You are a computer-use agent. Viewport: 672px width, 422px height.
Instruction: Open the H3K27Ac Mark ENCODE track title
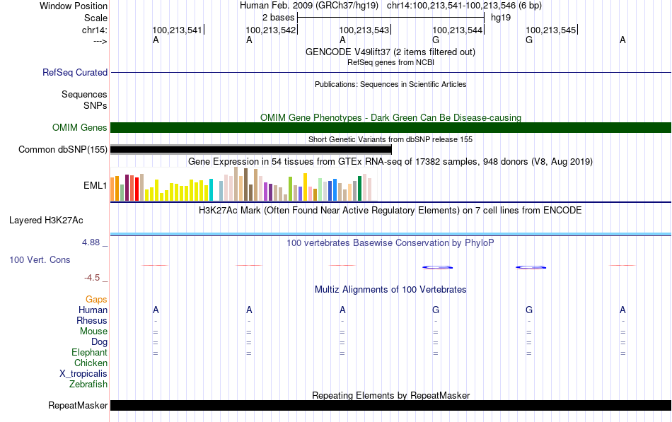tap(390, 211)
